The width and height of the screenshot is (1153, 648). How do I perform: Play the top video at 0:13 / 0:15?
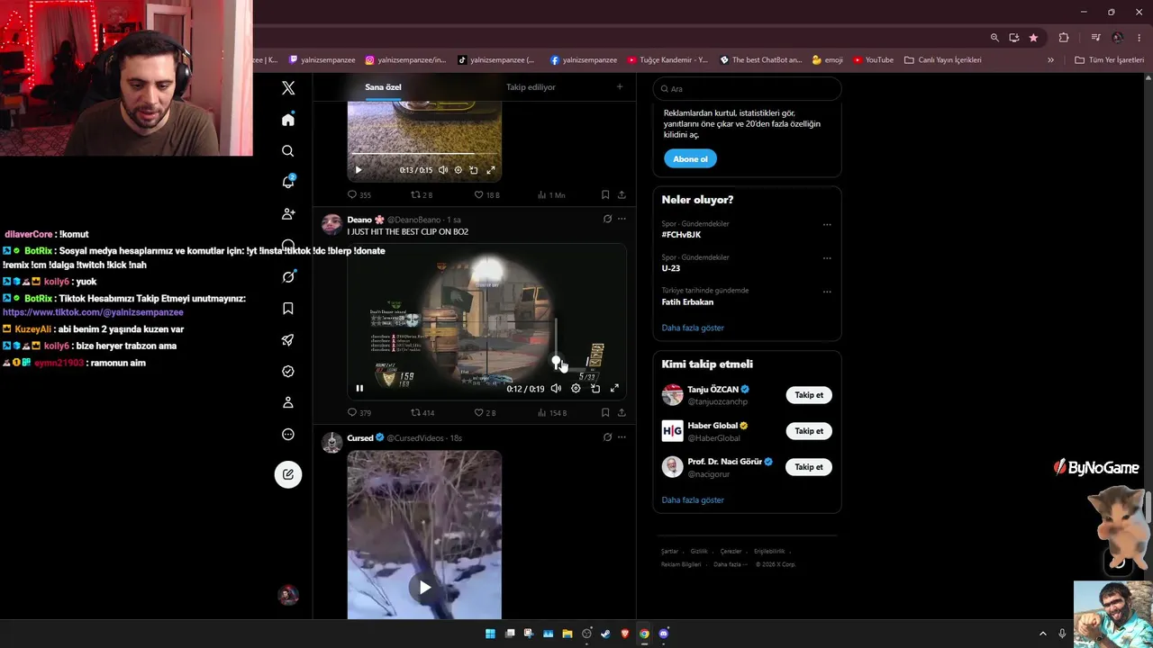(359, 170)
